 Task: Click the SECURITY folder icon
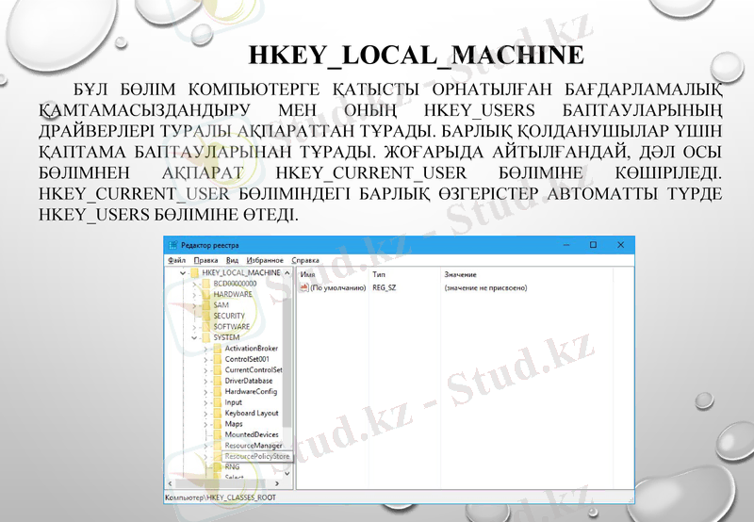(206, 316)
